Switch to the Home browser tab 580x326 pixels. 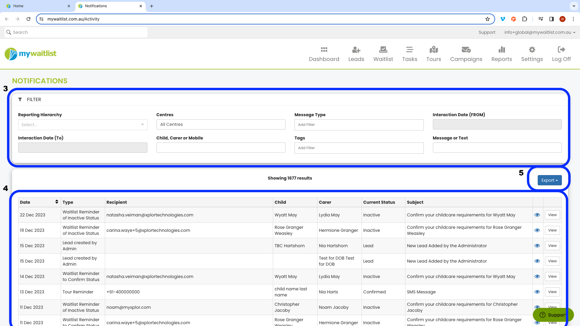[x=38, y=6]
